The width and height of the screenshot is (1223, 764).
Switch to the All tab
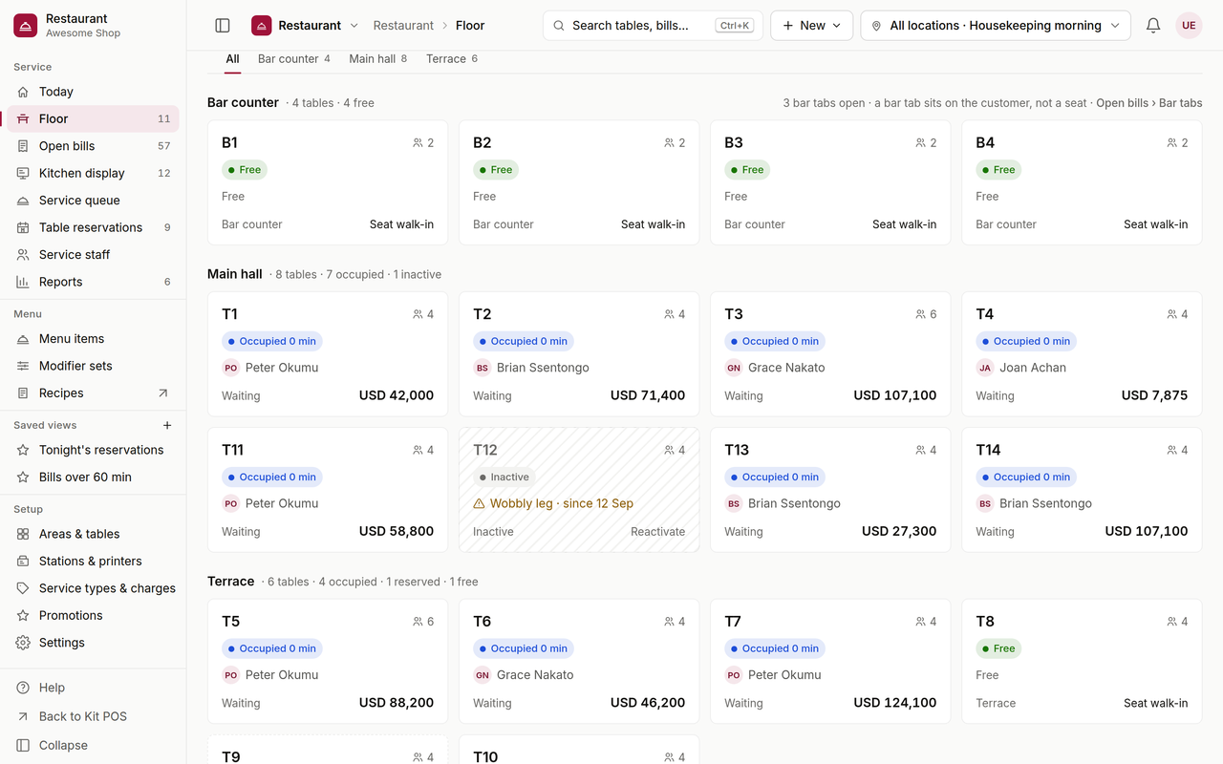(232, 59)
